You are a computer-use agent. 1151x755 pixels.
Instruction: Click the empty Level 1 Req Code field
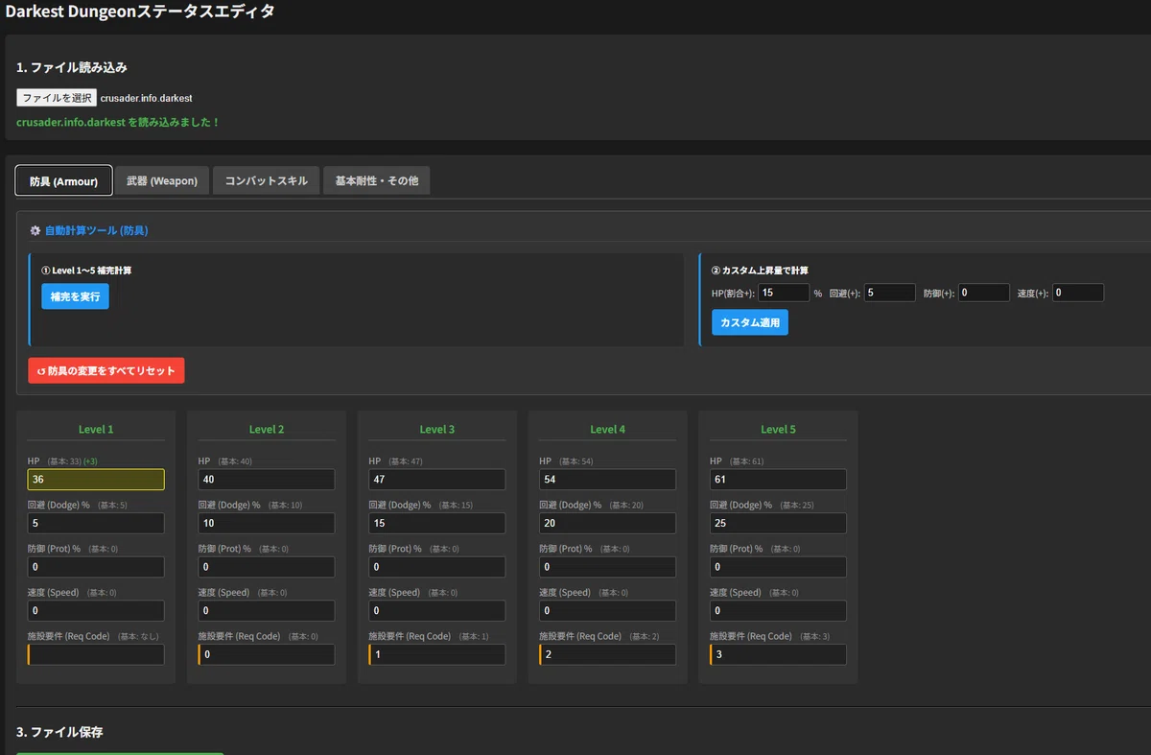96,654
